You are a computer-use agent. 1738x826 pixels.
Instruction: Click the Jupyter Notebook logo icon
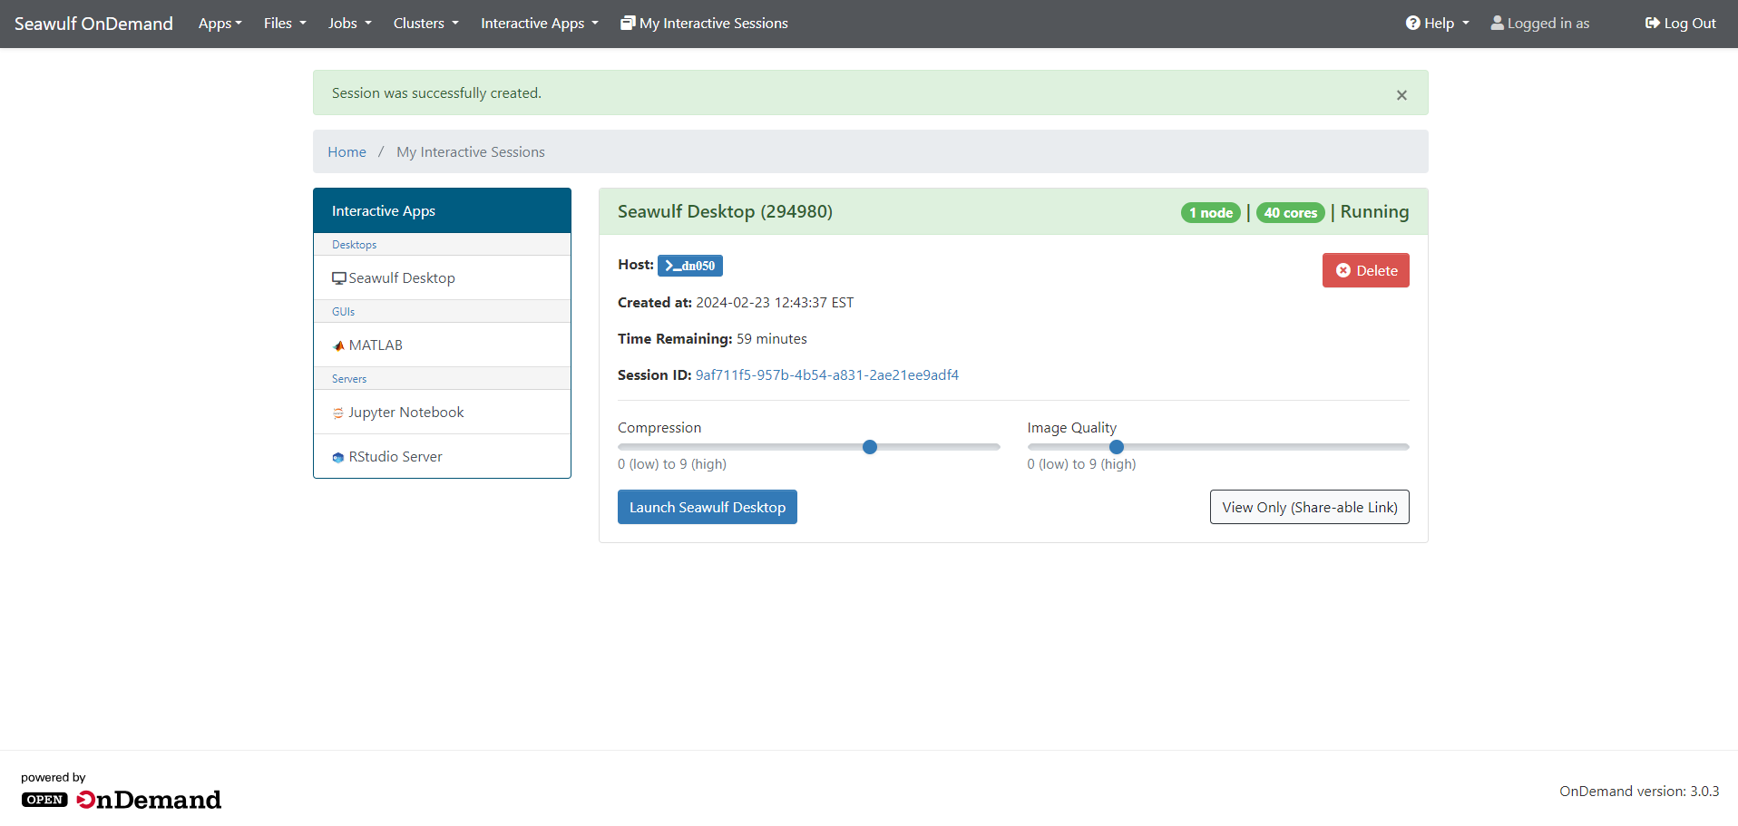(338, 413)
